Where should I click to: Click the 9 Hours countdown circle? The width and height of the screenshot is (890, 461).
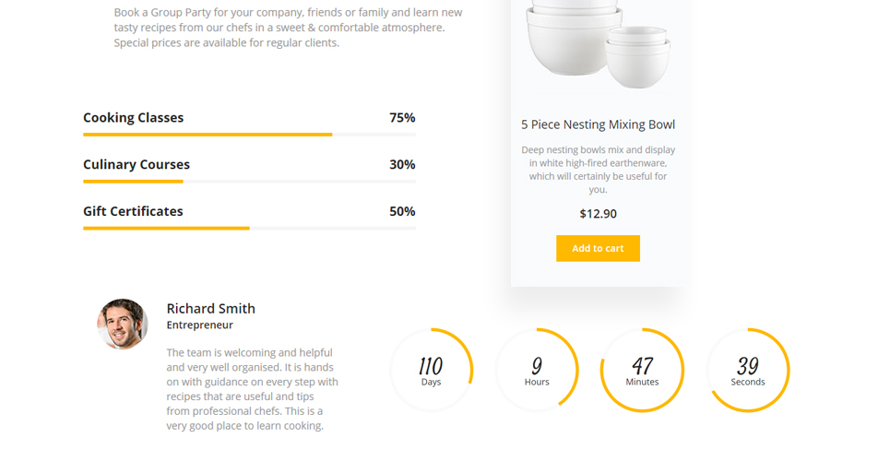coord(537,370)
